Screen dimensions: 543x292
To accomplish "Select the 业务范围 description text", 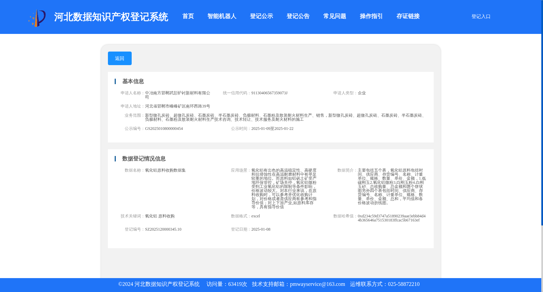I will (x=285, y=117).
